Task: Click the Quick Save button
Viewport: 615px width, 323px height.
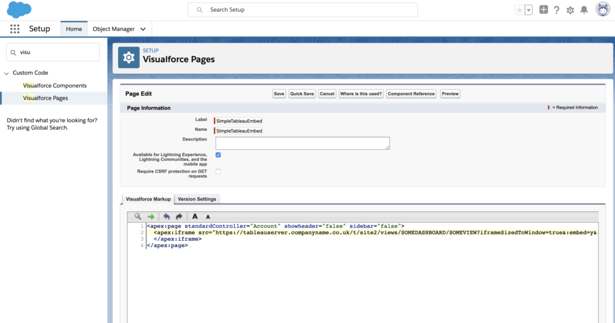Action: tap(302, 94)
